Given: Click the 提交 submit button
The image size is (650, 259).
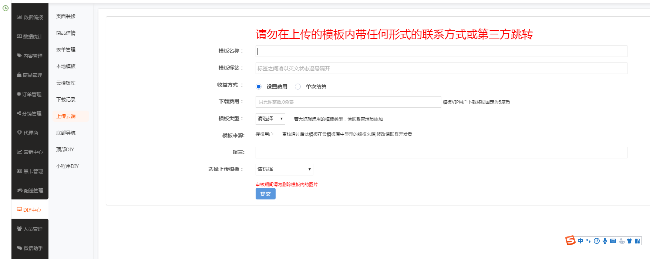Looking at the screenshot, I should click(265, 194).
